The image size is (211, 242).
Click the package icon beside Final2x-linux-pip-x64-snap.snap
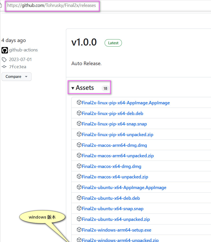tap(79, 123)
